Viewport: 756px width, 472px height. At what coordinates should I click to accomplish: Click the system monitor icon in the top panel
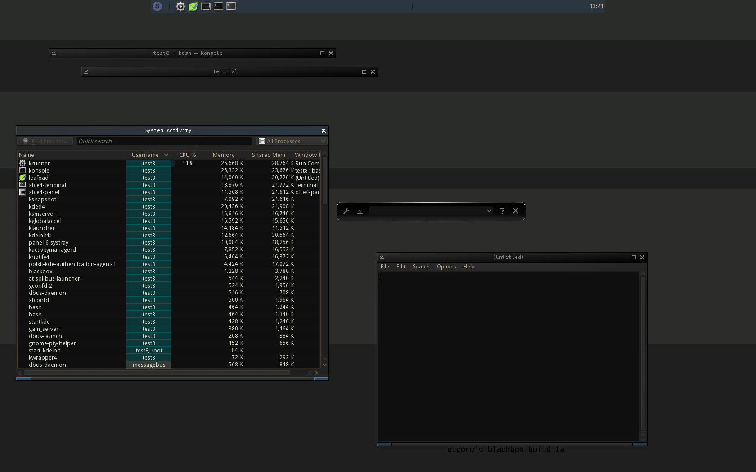pyautogui.click(x=206, y=6)
